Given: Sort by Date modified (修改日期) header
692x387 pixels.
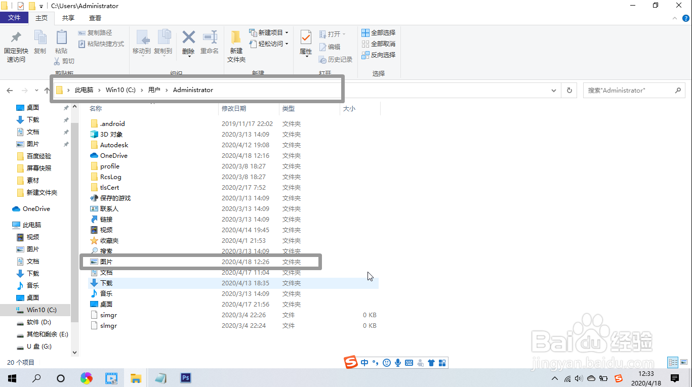Looking at the screenshot, I should coord(234,109).
